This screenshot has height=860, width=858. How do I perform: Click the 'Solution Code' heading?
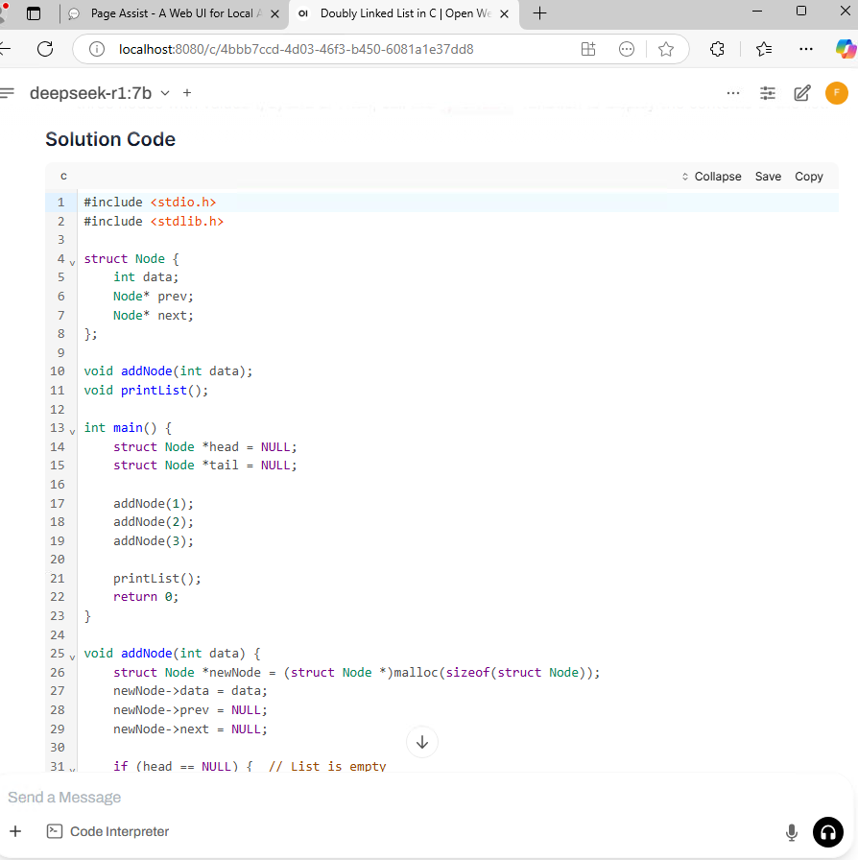[x=110, y=139]
